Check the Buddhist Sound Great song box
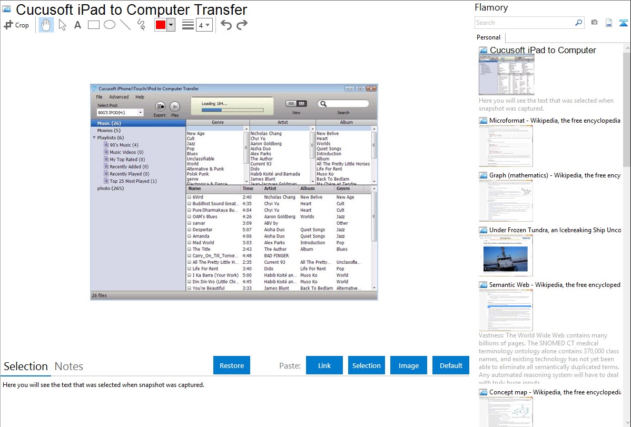Image resolution: width=631 pixels, height=427 pixels. tap(189, 204)
